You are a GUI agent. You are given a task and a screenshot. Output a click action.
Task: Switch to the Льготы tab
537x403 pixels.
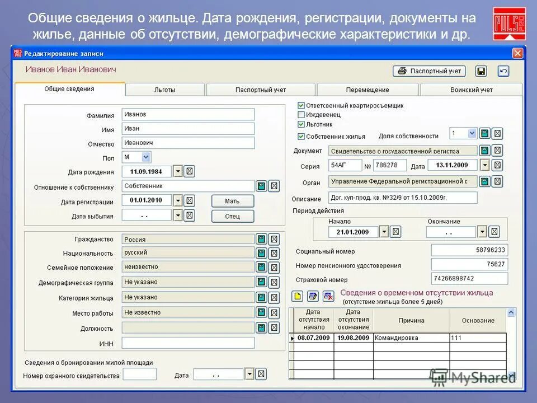pyautogui.click(x=165, y=89)
